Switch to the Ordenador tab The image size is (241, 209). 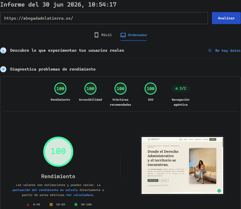134,35
